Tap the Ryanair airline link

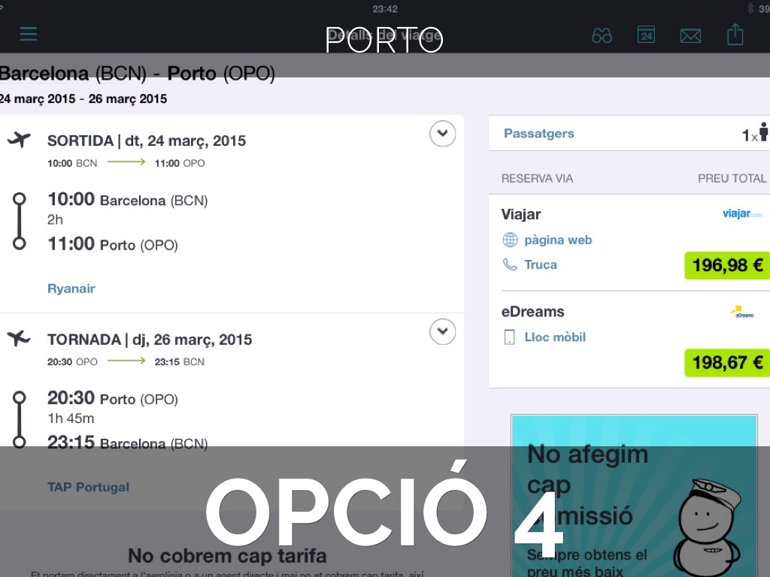[x=71, y=288]
